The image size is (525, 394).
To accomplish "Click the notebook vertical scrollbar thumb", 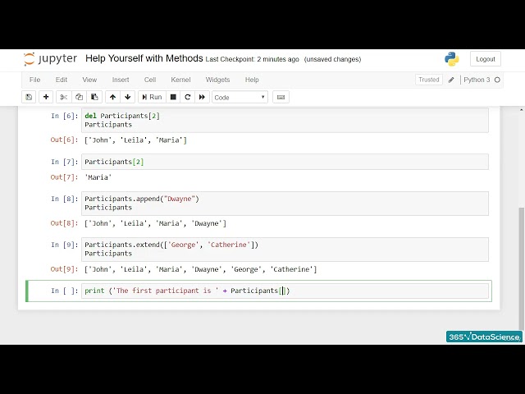I will click(521, 268).
